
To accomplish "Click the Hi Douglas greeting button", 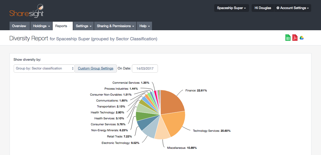I will [263, 8].
